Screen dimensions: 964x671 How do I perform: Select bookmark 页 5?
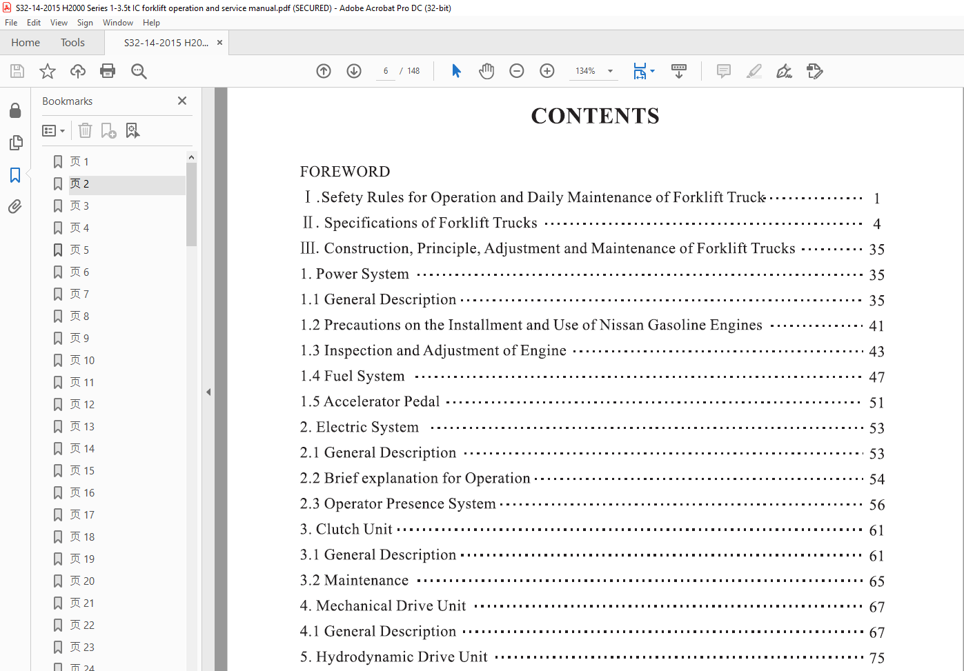79,250
